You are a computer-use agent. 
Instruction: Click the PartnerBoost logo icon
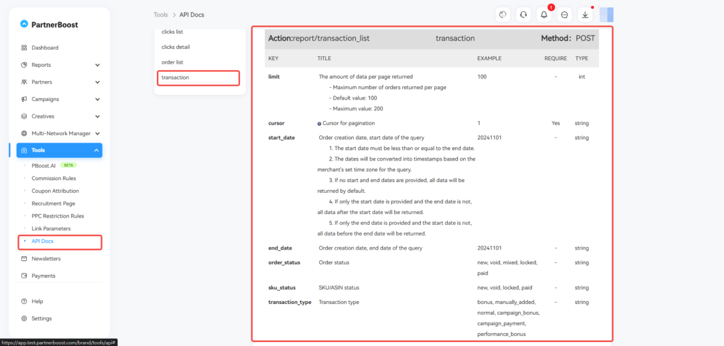pos(24,24)
